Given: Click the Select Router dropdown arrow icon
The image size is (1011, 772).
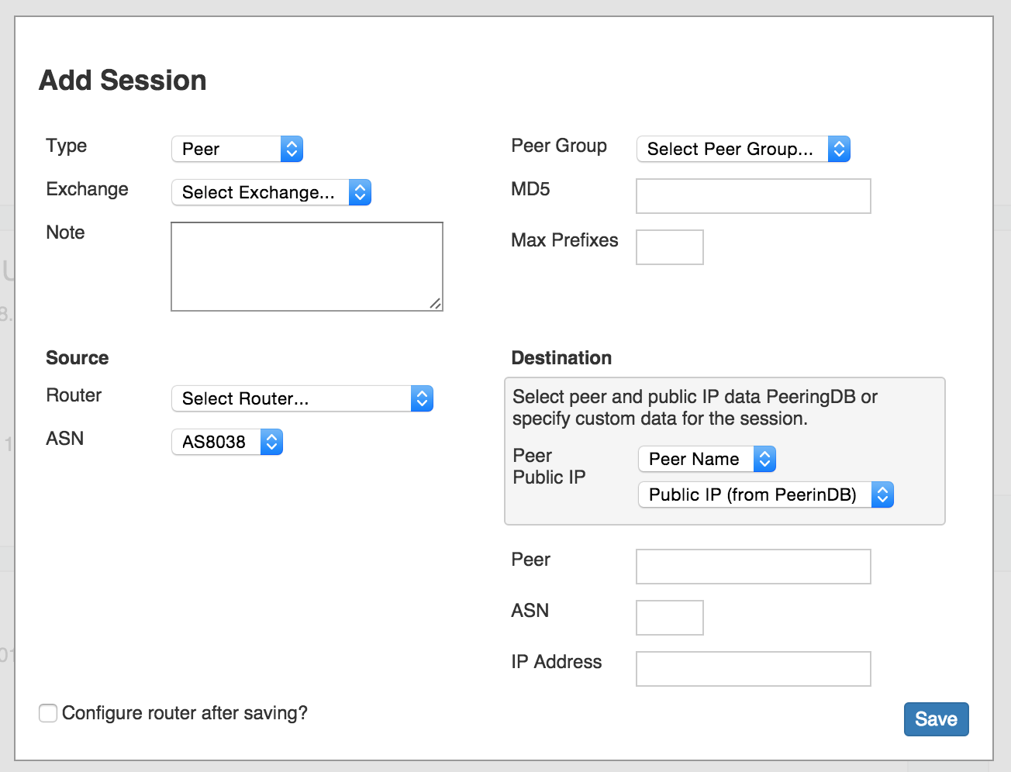Looking at the screenshot, I should (x=422, y=398).
